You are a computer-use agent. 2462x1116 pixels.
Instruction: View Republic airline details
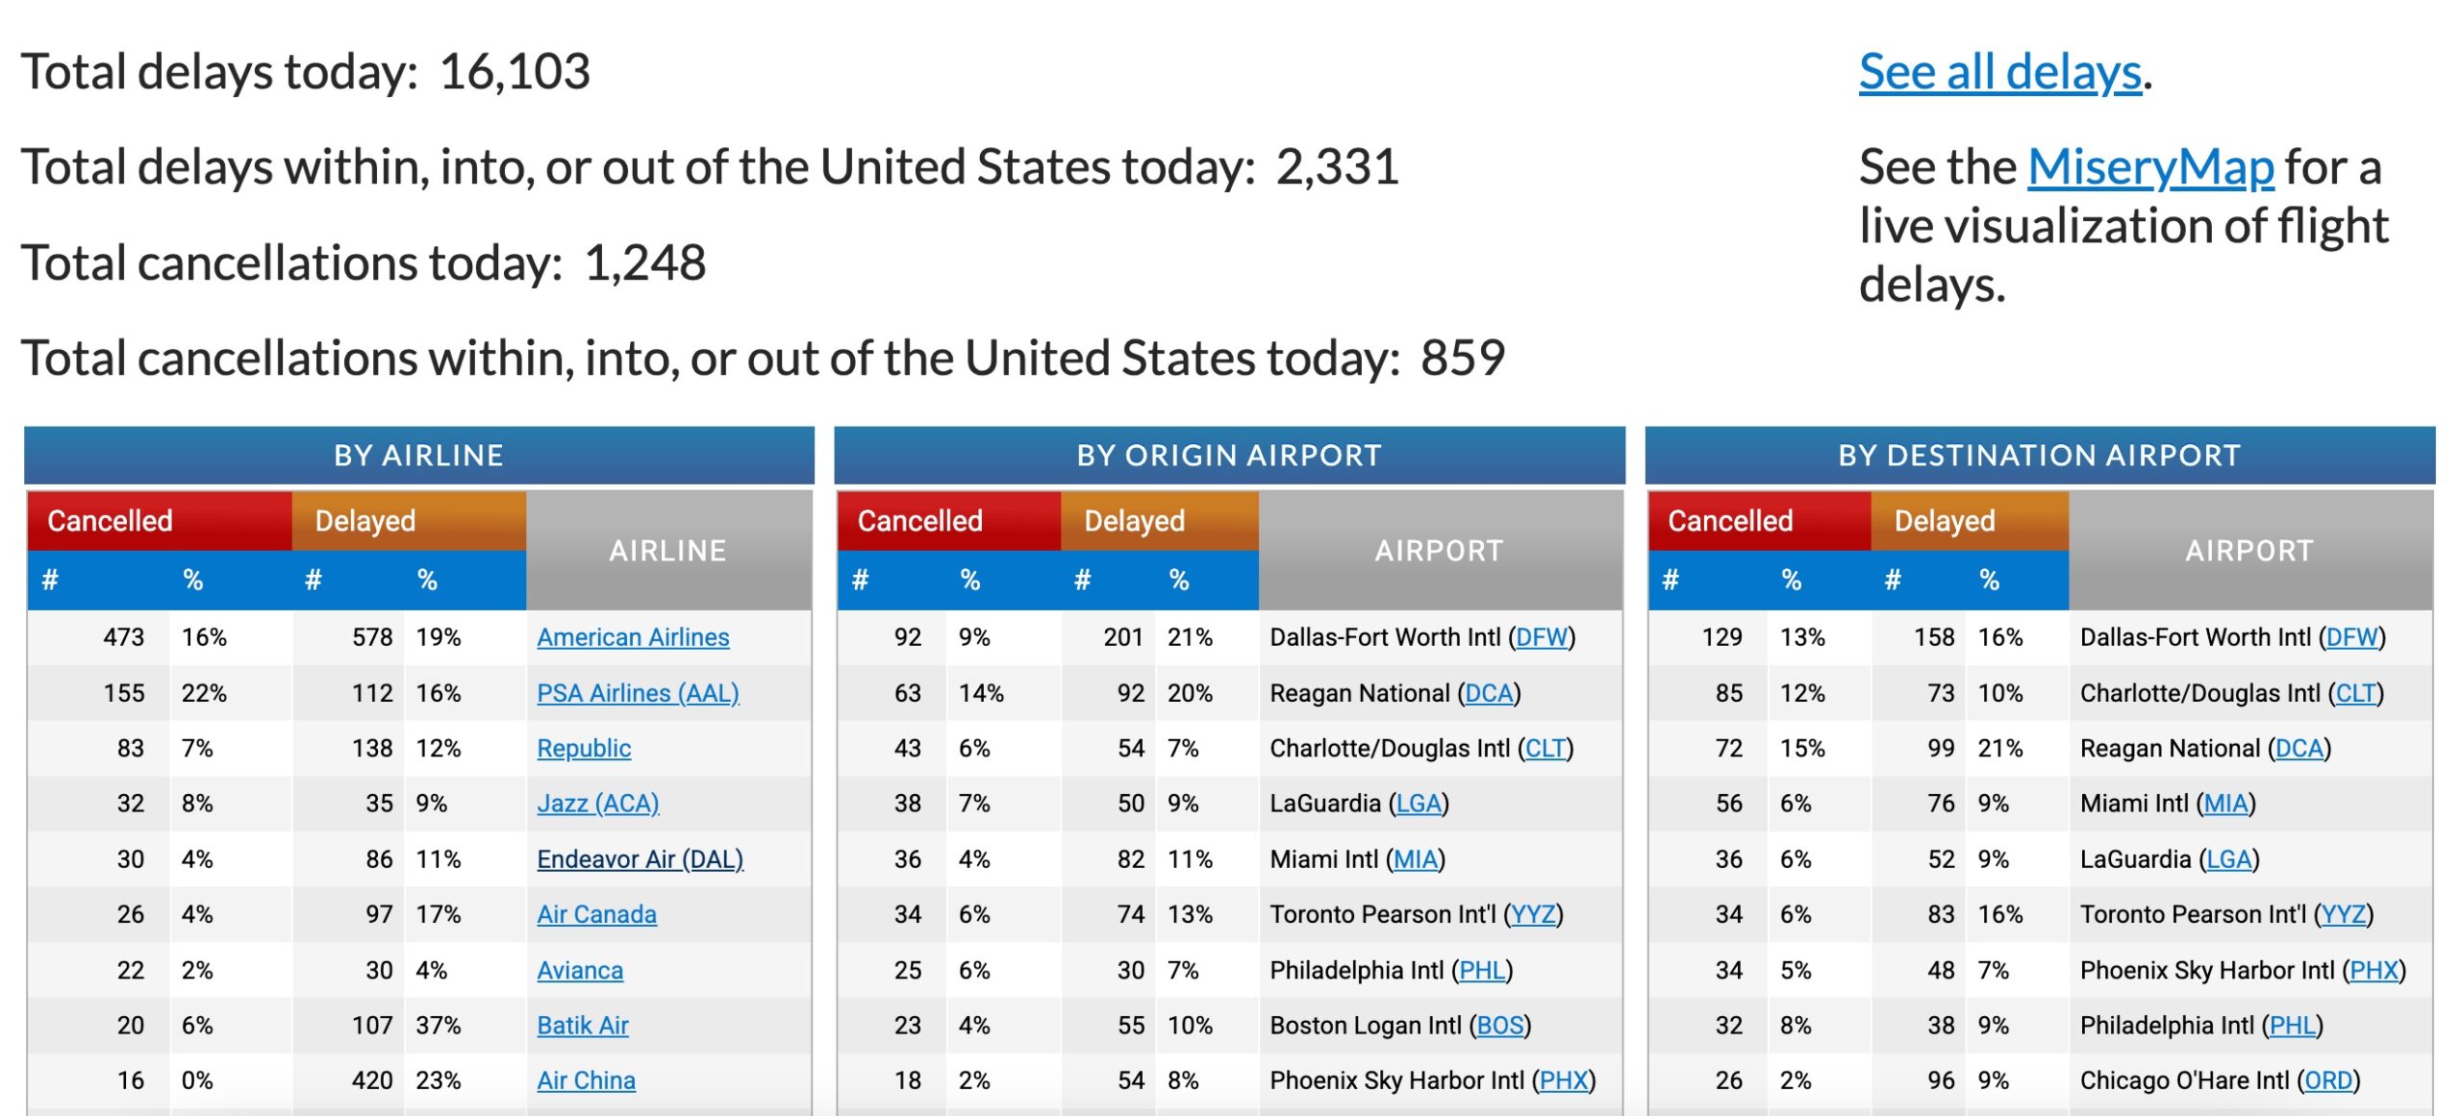coord(585,748)
